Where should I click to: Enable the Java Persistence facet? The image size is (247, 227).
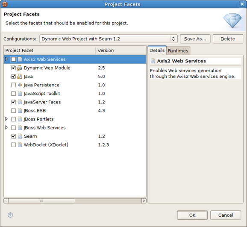[x=13, y=85]
